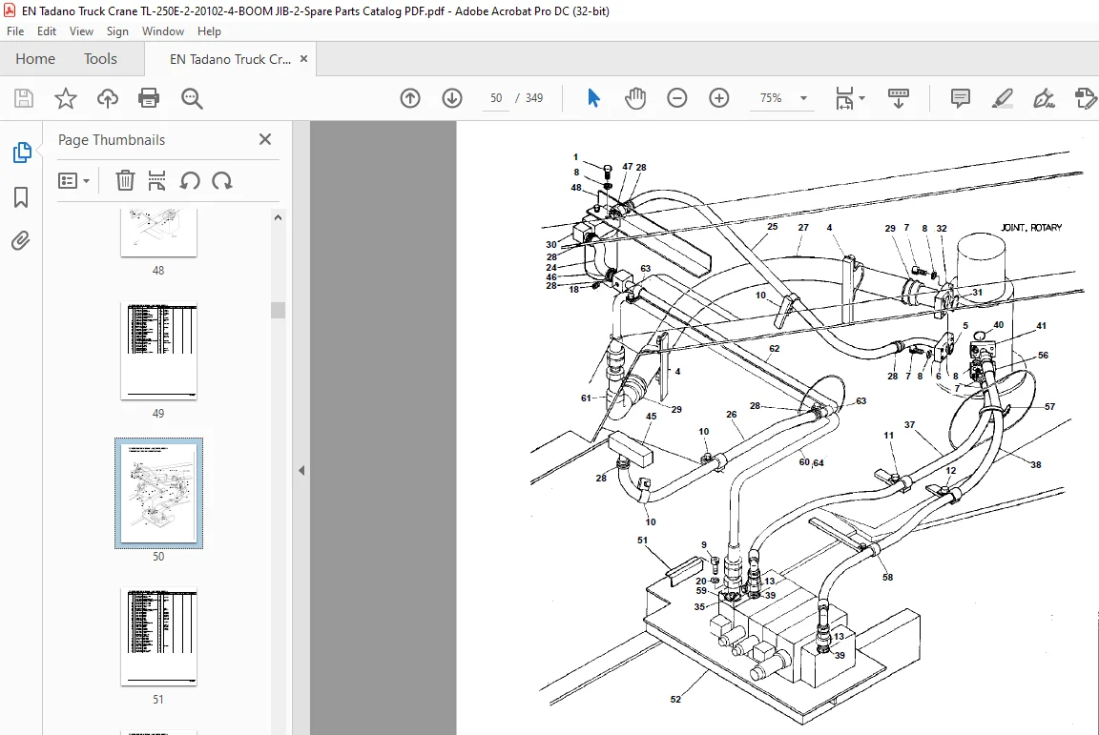The image size is (1099, 735).
Task: Toggle the Page Thumbnails sidebar button
Action: click(x=21, y=153)
